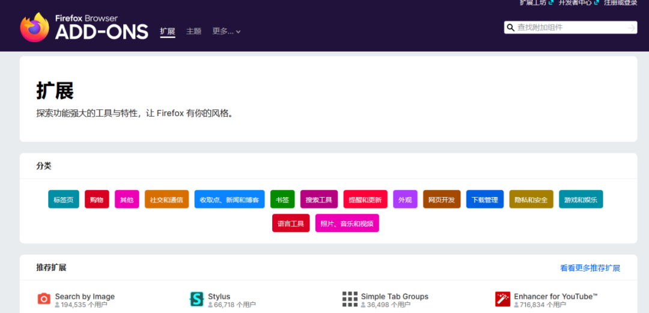Open the Stylus extension icon
This screenshot has height=313, width=649.
click(x=197, y=298)
